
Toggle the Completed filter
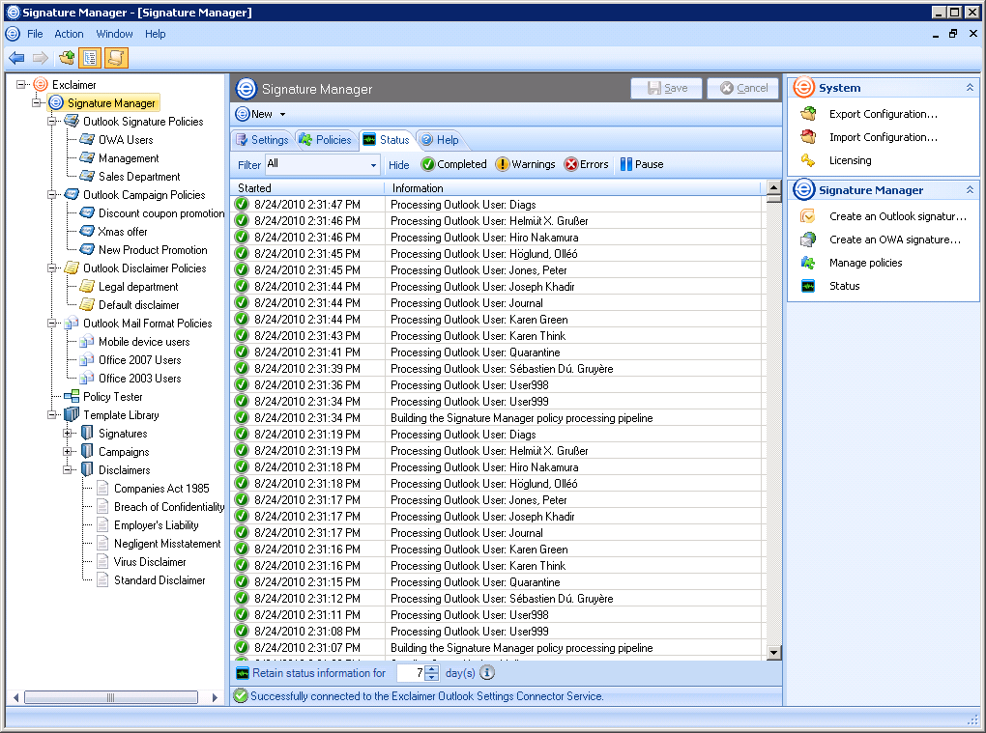(x=454, y=164)
